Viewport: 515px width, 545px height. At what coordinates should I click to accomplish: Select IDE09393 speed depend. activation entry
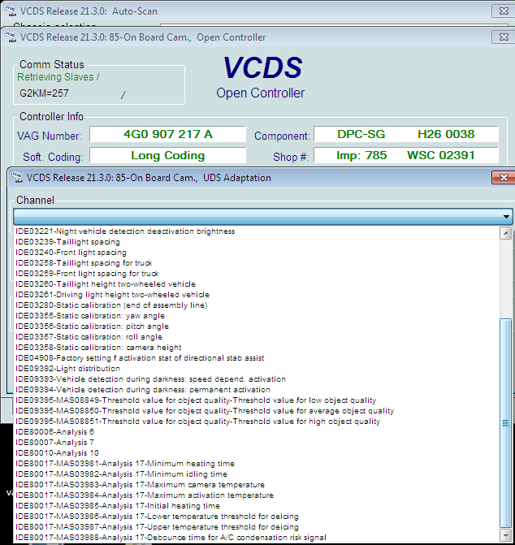[x=257, y=379]
